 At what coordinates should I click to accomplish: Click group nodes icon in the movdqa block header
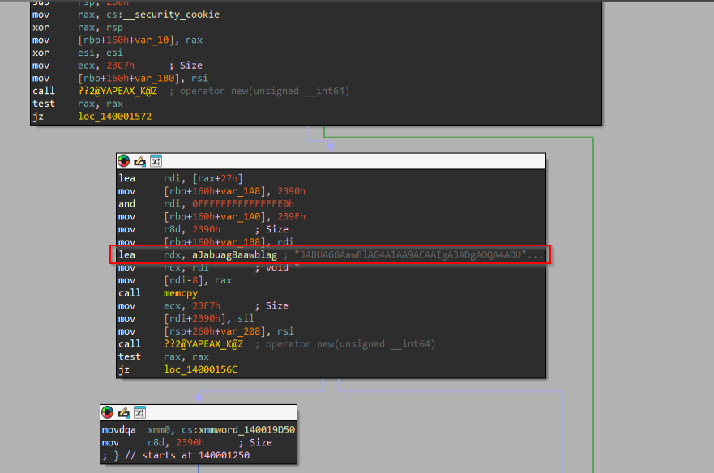pos(139,412)
